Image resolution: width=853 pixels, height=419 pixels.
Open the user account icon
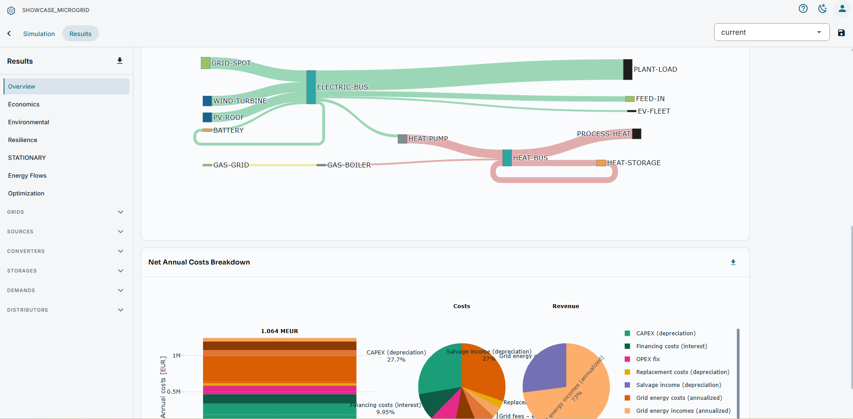(842, 8)
